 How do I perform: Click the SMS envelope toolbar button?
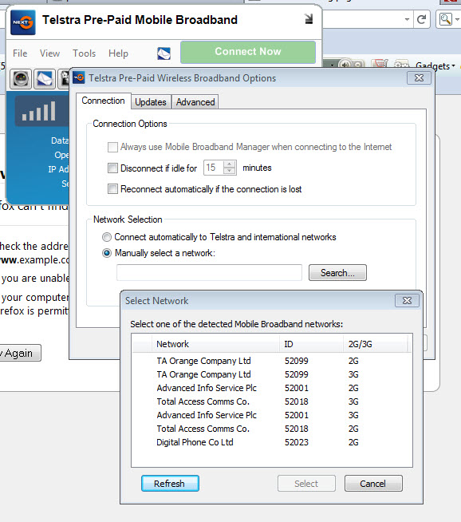(45, 79)
